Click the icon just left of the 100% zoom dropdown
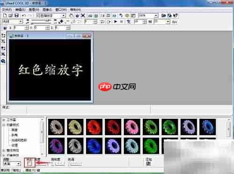This screenshot has width=234, height=174. pyautogui.click(x=133, y=15)
